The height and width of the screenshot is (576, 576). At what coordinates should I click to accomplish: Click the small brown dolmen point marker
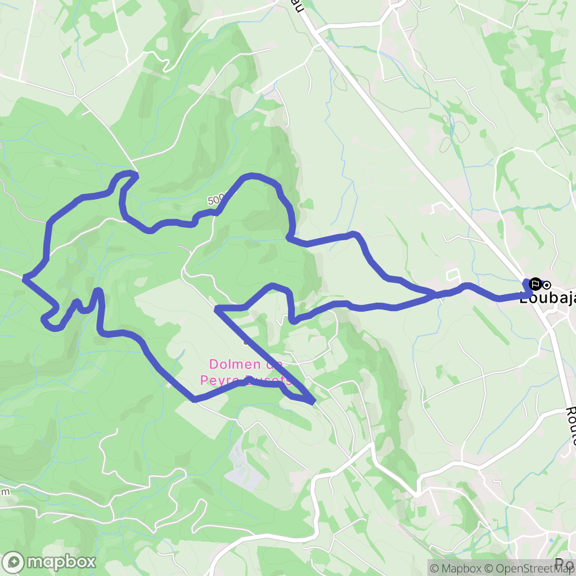click(x=245, y=343)
